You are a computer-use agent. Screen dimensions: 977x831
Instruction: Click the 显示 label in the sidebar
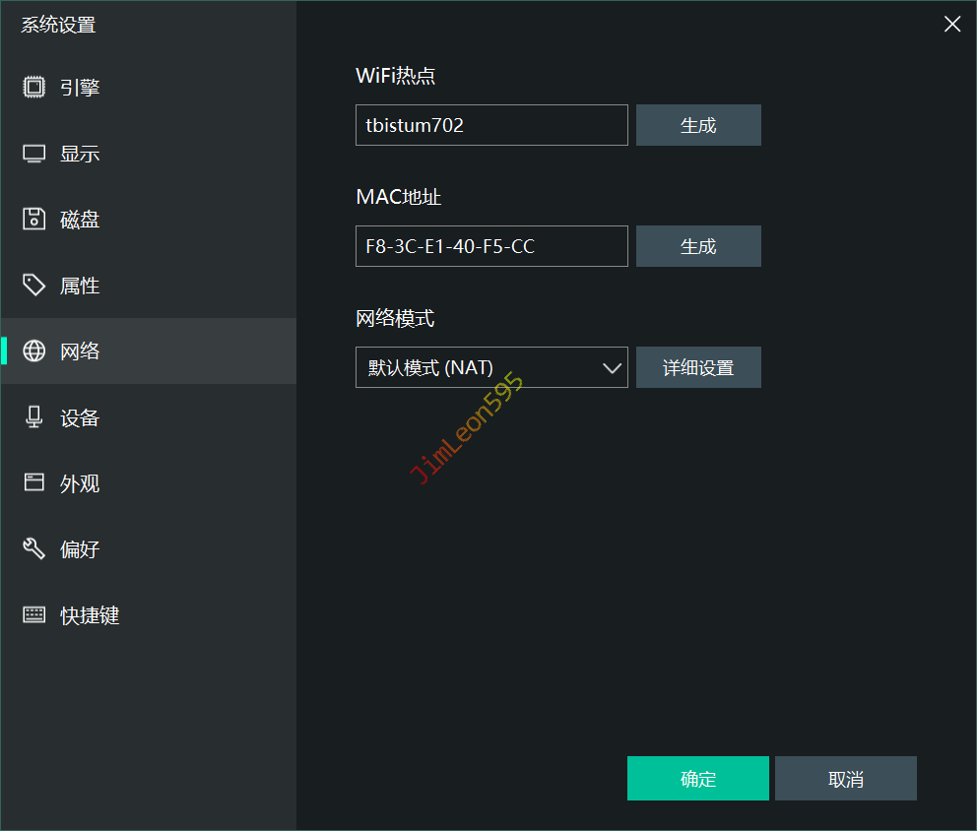click(x=80, y=154)
